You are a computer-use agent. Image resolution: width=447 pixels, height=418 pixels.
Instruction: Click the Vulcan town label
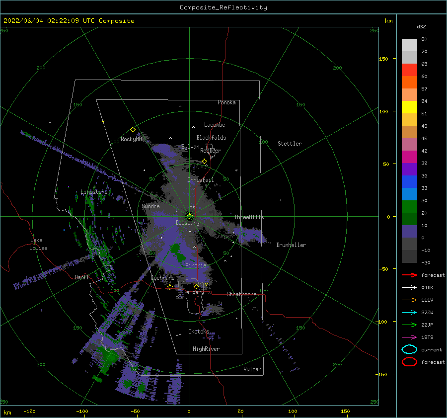(252, 369)
